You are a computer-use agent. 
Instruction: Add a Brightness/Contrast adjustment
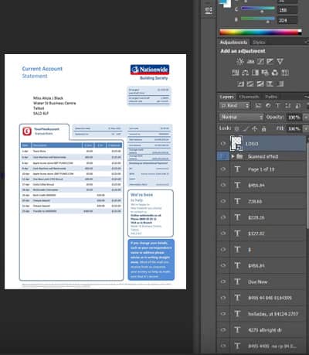click(x=240, y=61)
